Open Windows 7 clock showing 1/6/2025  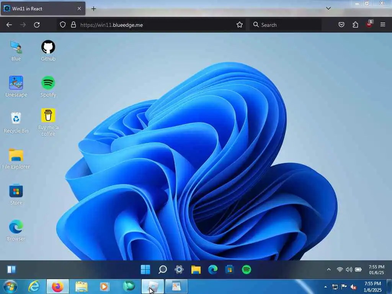pyautogui.click(x=372, y=287)
